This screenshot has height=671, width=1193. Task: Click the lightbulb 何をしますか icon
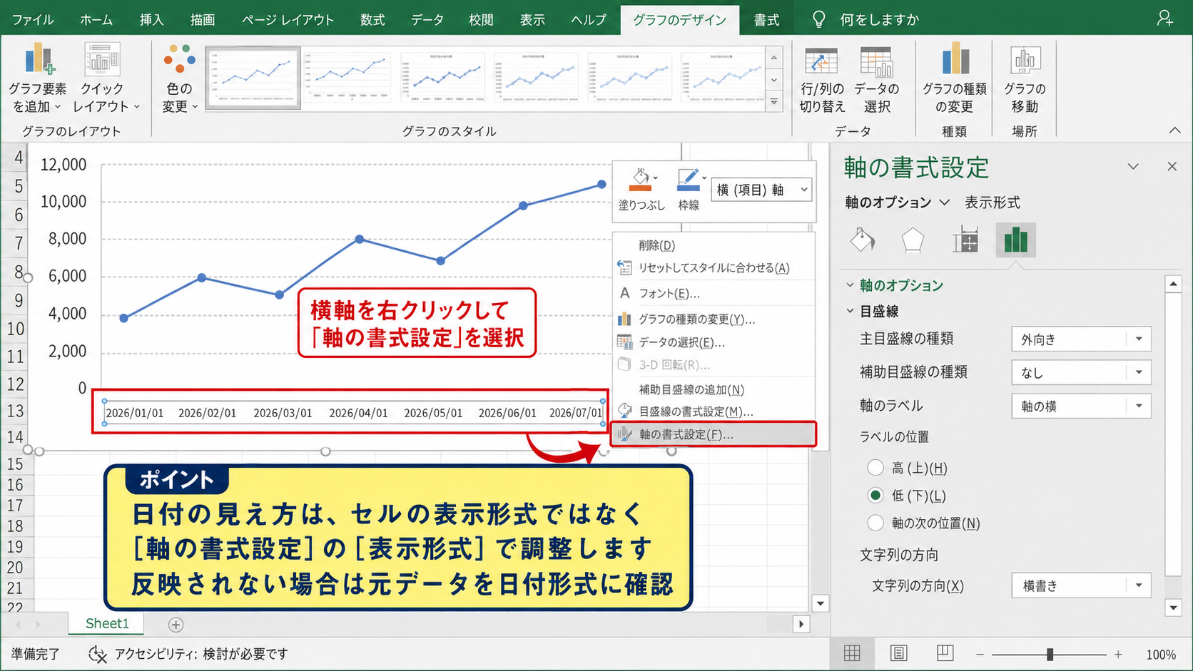click(x=819, y=19)
